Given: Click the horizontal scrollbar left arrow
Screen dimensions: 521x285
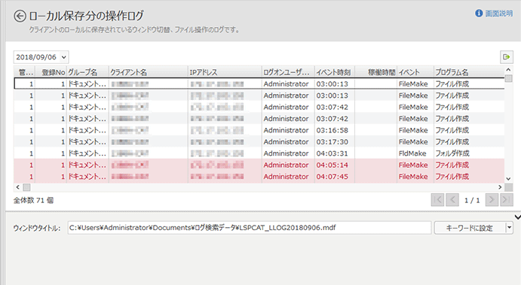Looking at the screenshot, I should pyautogui.click(x=18, y=187).
